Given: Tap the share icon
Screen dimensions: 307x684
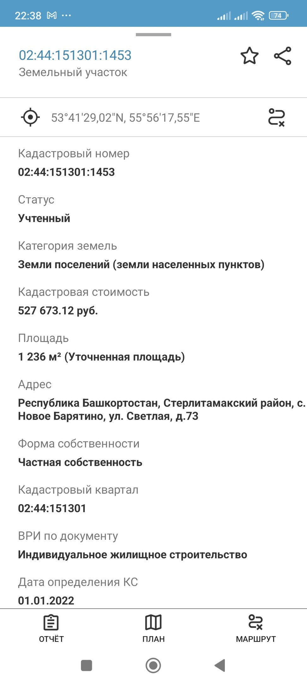Looking at the screenshot, I should (x=282, y=56).
